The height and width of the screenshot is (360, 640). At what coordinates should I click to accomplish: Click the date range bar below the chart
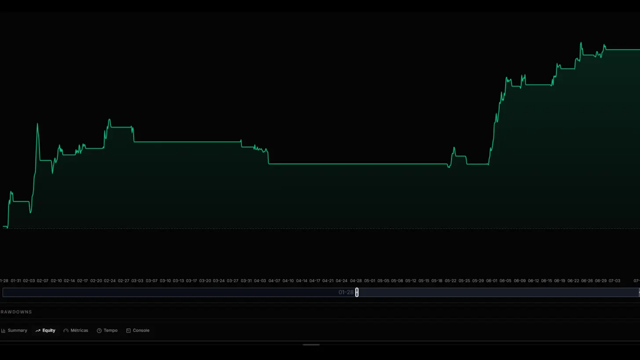[x=321, y=292]
